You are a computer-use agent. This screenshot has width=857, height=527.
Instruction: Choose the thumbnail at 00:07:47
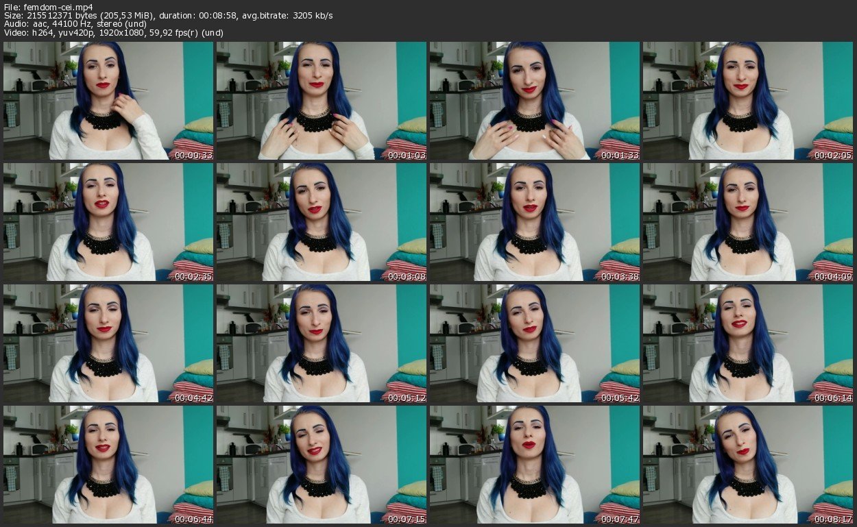(535, 465)
